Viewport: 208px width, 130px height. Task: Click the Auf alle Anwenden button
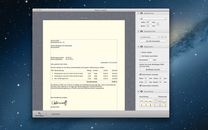coord(153,41)
